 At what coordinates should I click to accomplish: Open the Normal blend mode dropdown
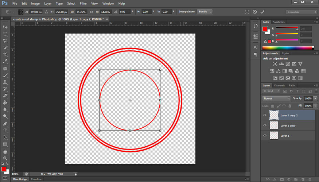[x=276, y=98]
